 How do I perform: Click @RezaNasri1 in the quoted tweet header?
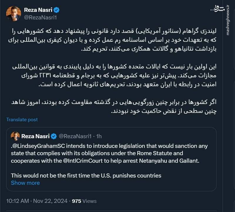pyautogui.click(x=75, y=136)
